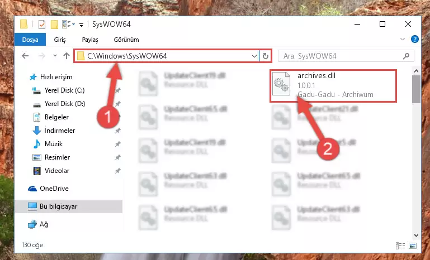Screen dimensions: 430x260
Task: Click the back navigation arrow
Action: [25, 56]
